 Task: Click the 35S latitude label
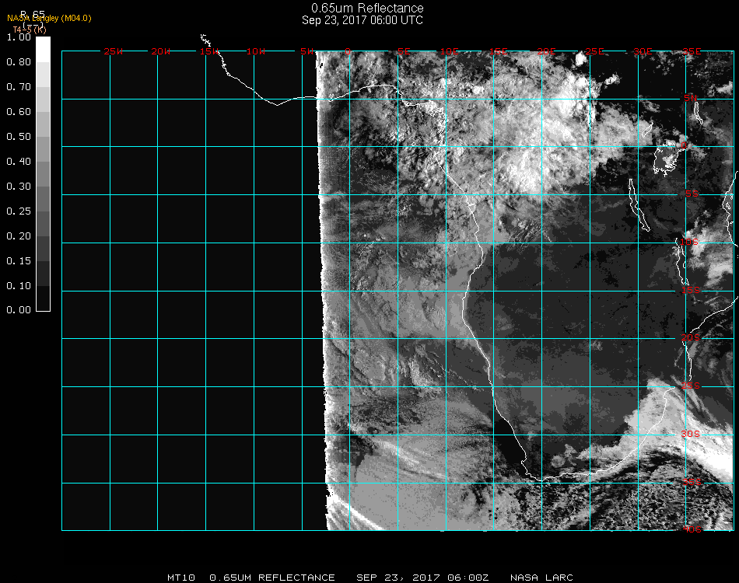point(692,483)
